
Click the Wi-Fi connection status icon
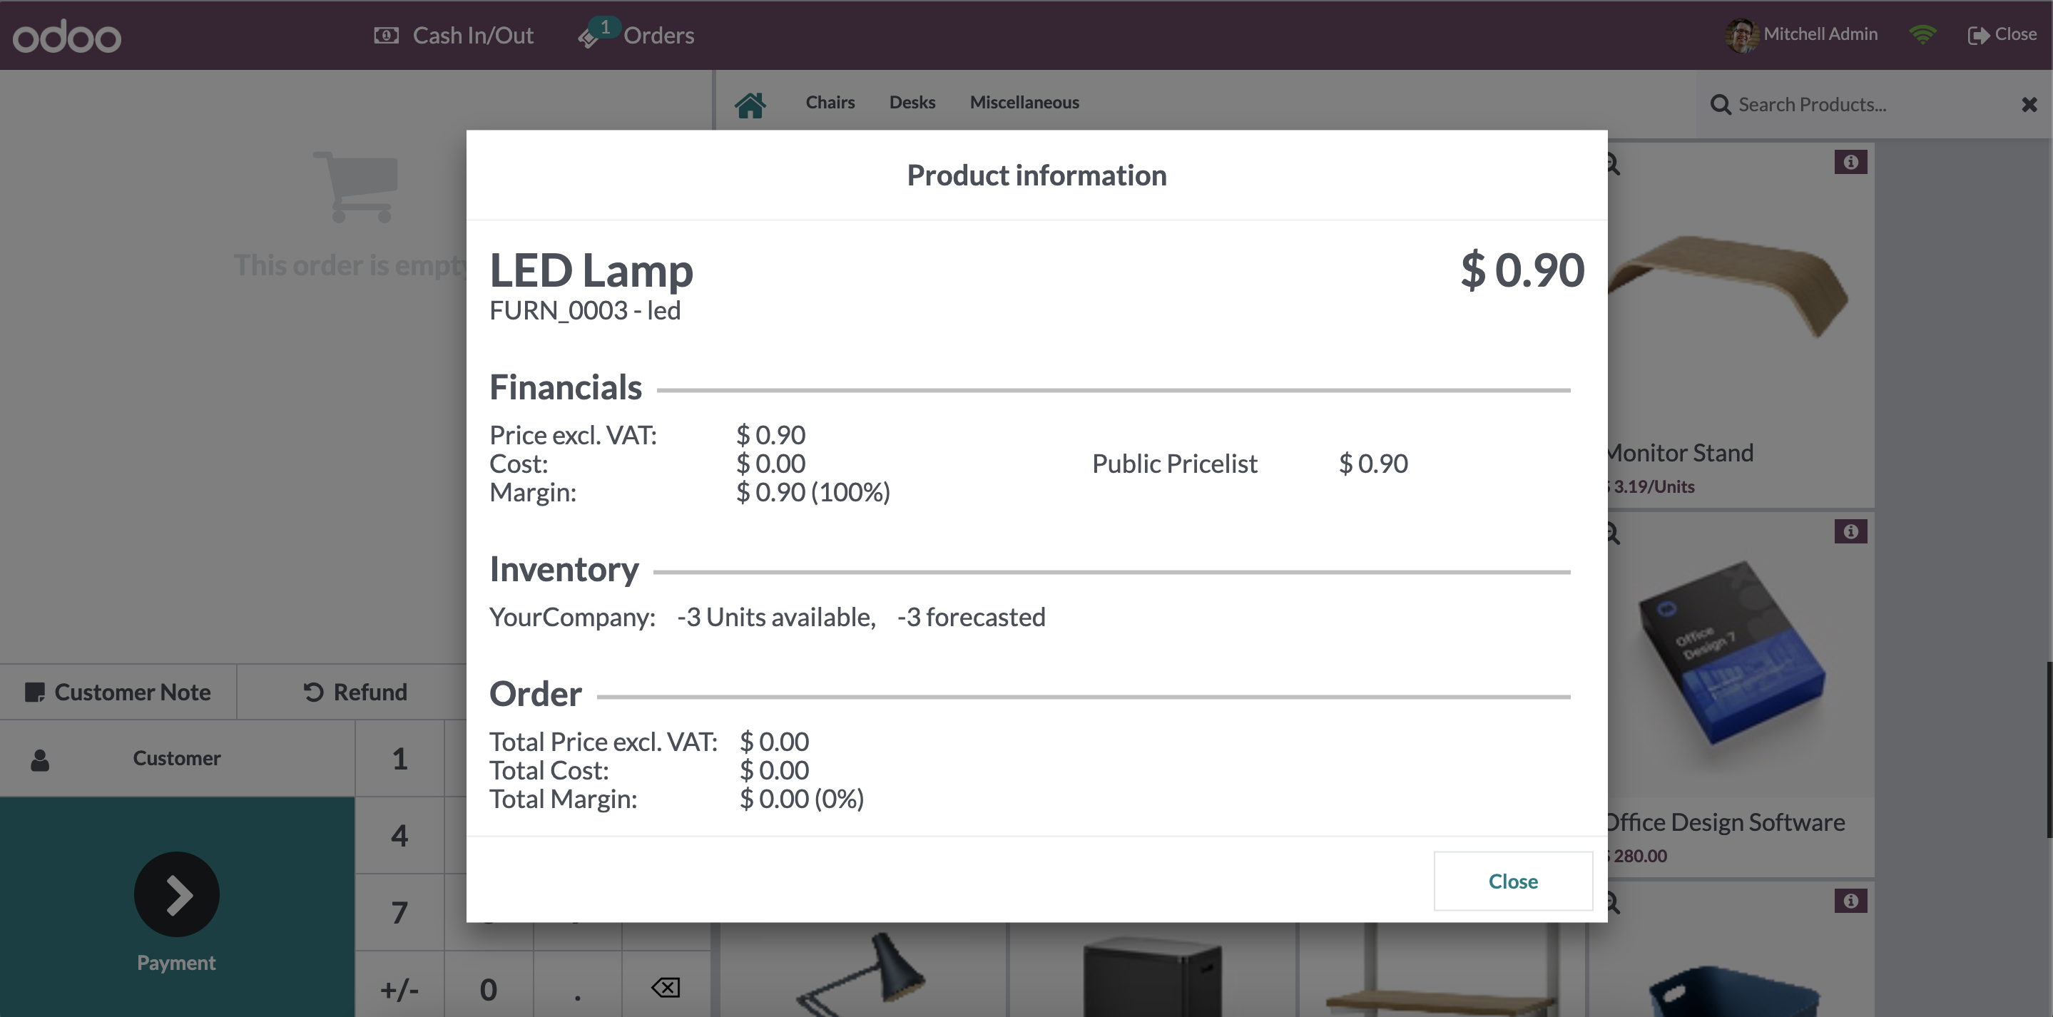[1922, 34]
